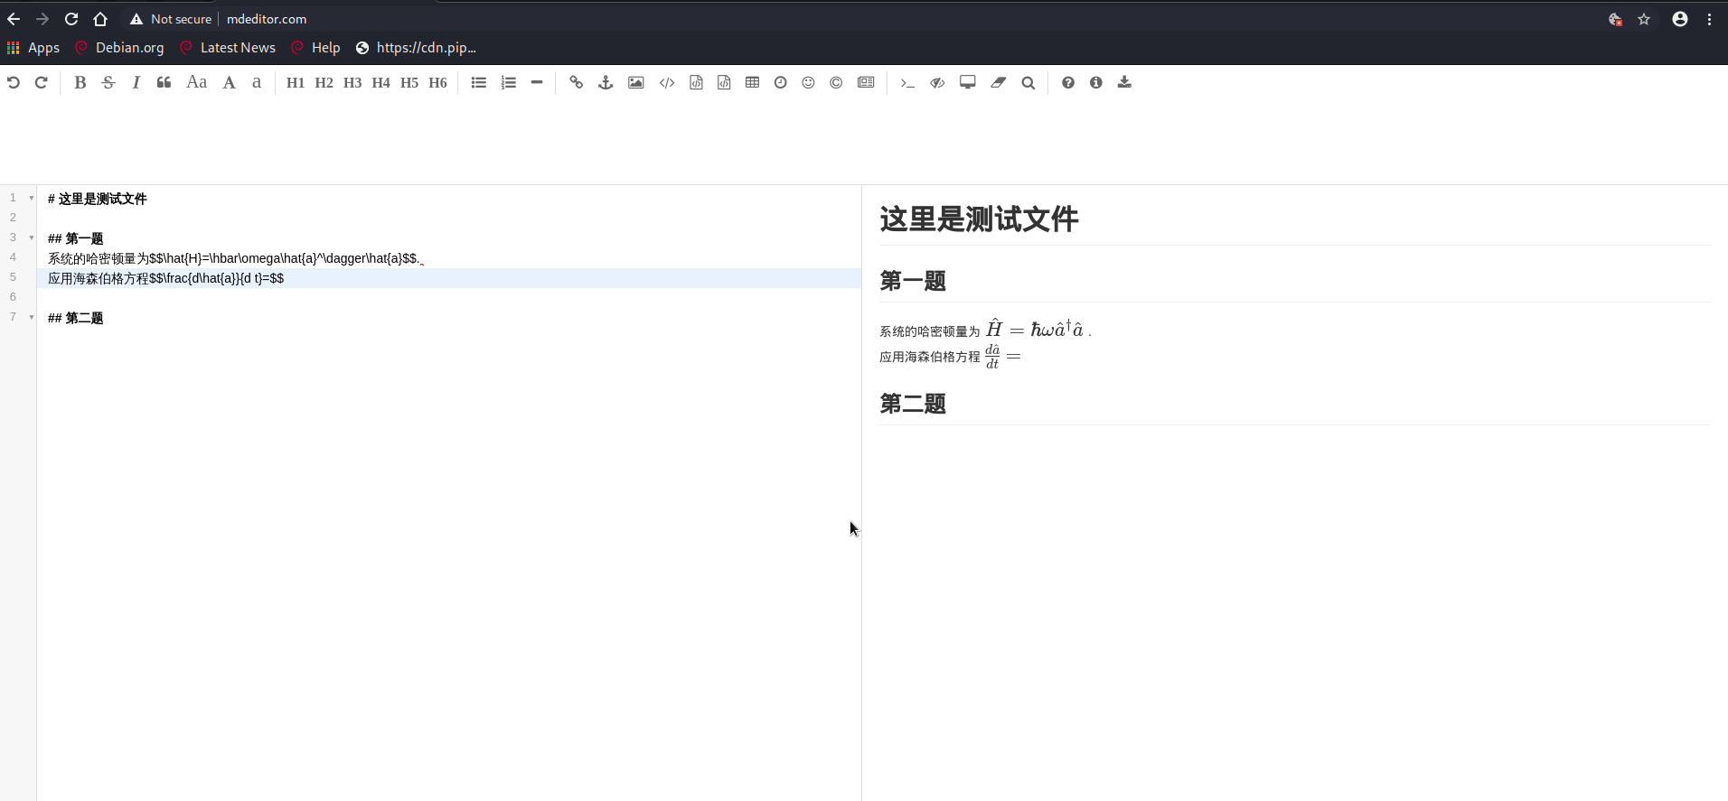Insert a link with the link icon
This screenshot has width=1728, height=801.
coord(576,83)
